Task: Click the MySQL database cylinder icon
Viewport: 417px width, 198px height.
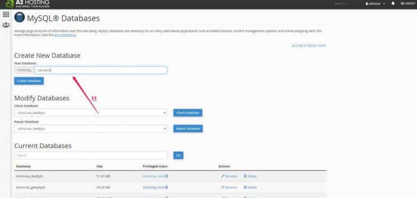Action: tap(19, 17)
